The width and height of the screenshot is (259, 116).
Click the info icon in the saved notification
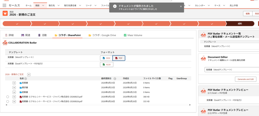pos(115,6)
